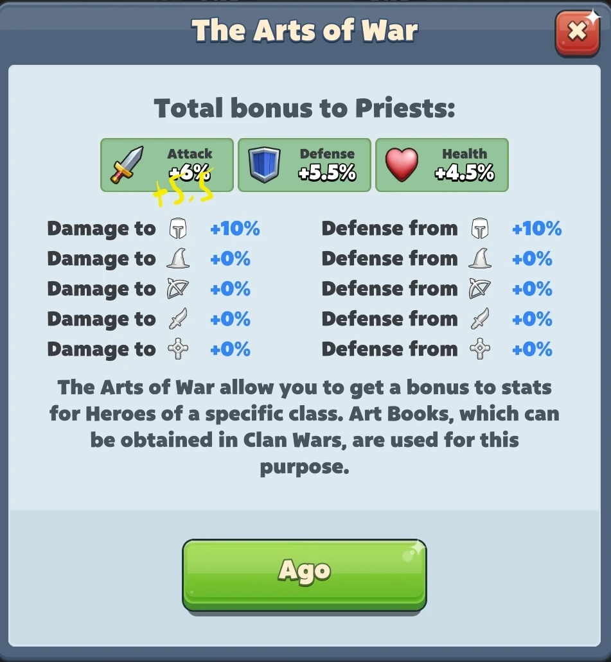Click the wizard hat icon in Damage to row
Viewport: 611px width, 662px height.
[x=178, y=258]
